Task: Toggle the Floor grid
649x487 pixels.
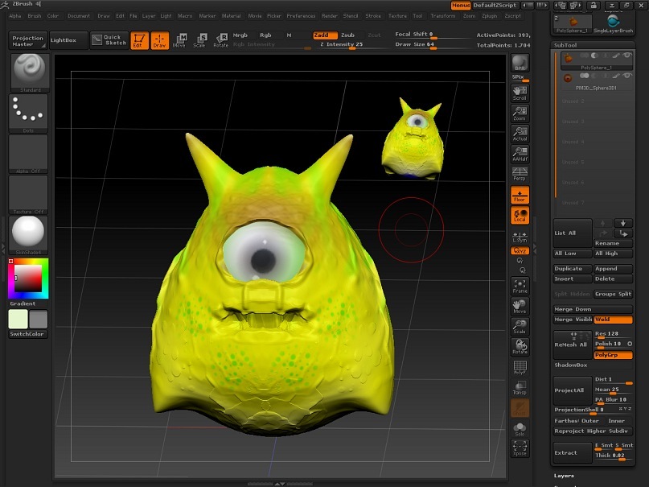Action: pos(520,195)
